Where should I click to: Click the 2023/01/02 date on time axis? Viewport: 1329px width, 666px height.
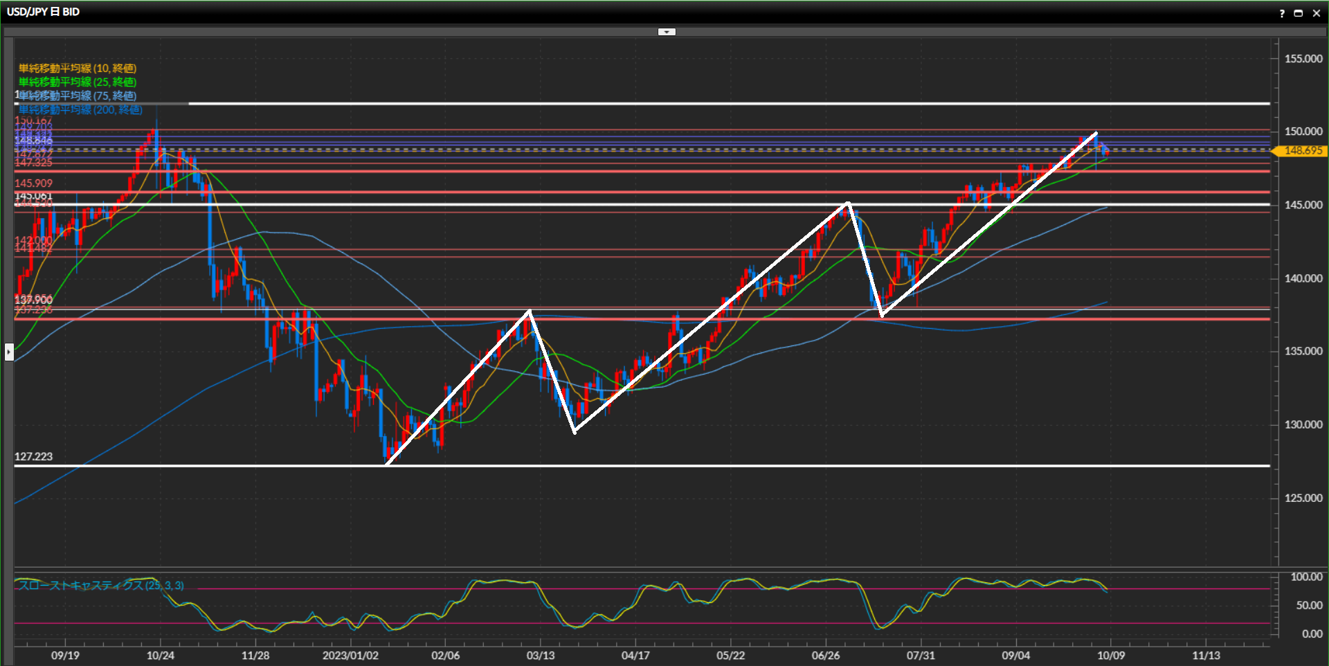pyautogui.click(x=350, y=655)
